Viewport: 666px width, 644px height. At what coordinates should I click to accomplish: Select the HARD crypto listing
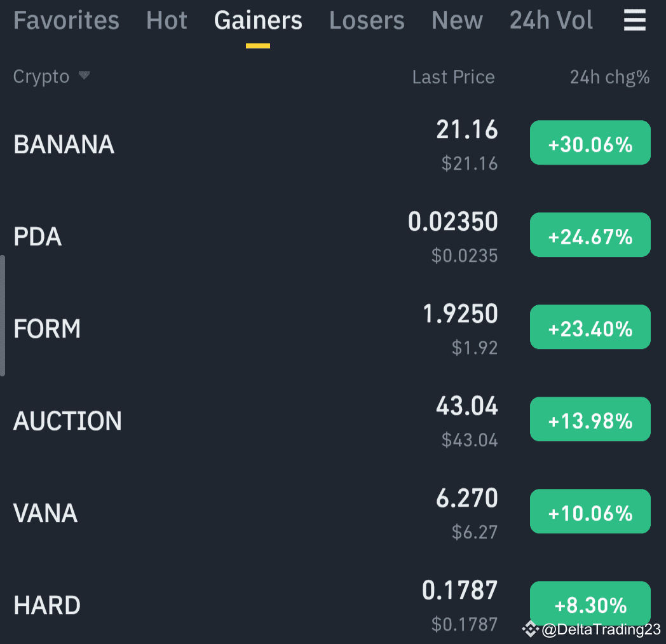[333, 605]
